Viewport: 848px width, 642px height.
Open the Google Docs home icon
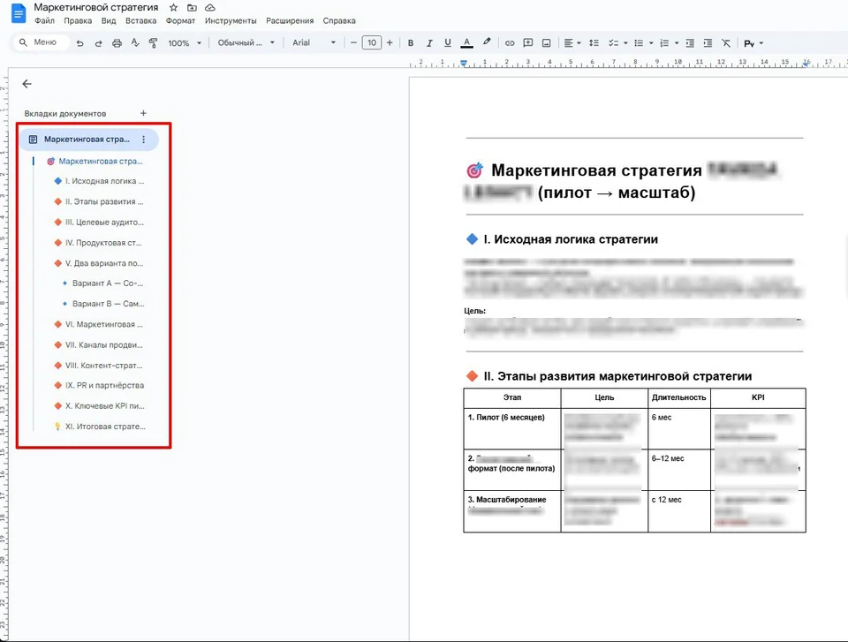[19, 13]
